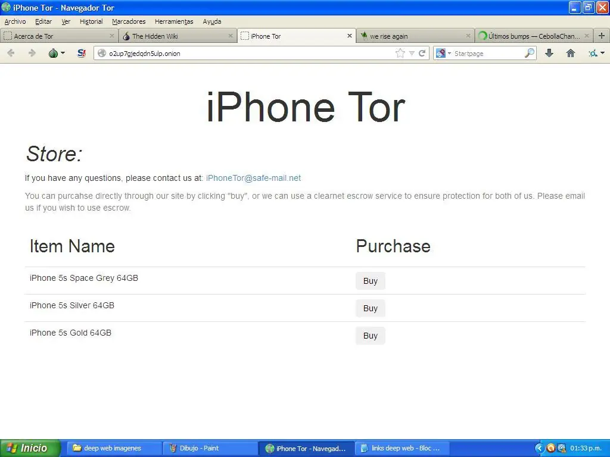The height and width of the screenshot is (457, 610).
Task: Open the Marcadores menu
Action: click(x=129, y=21)
